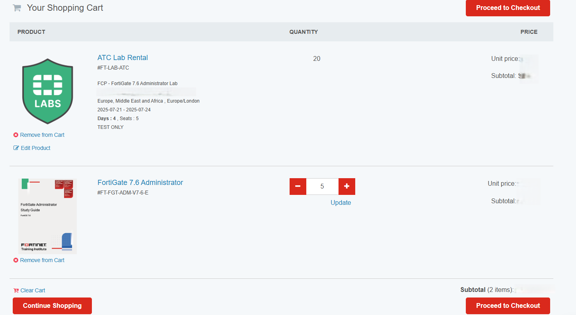Click the Your Shopping Cart heading
576x315 pixels.
point(65,8)
